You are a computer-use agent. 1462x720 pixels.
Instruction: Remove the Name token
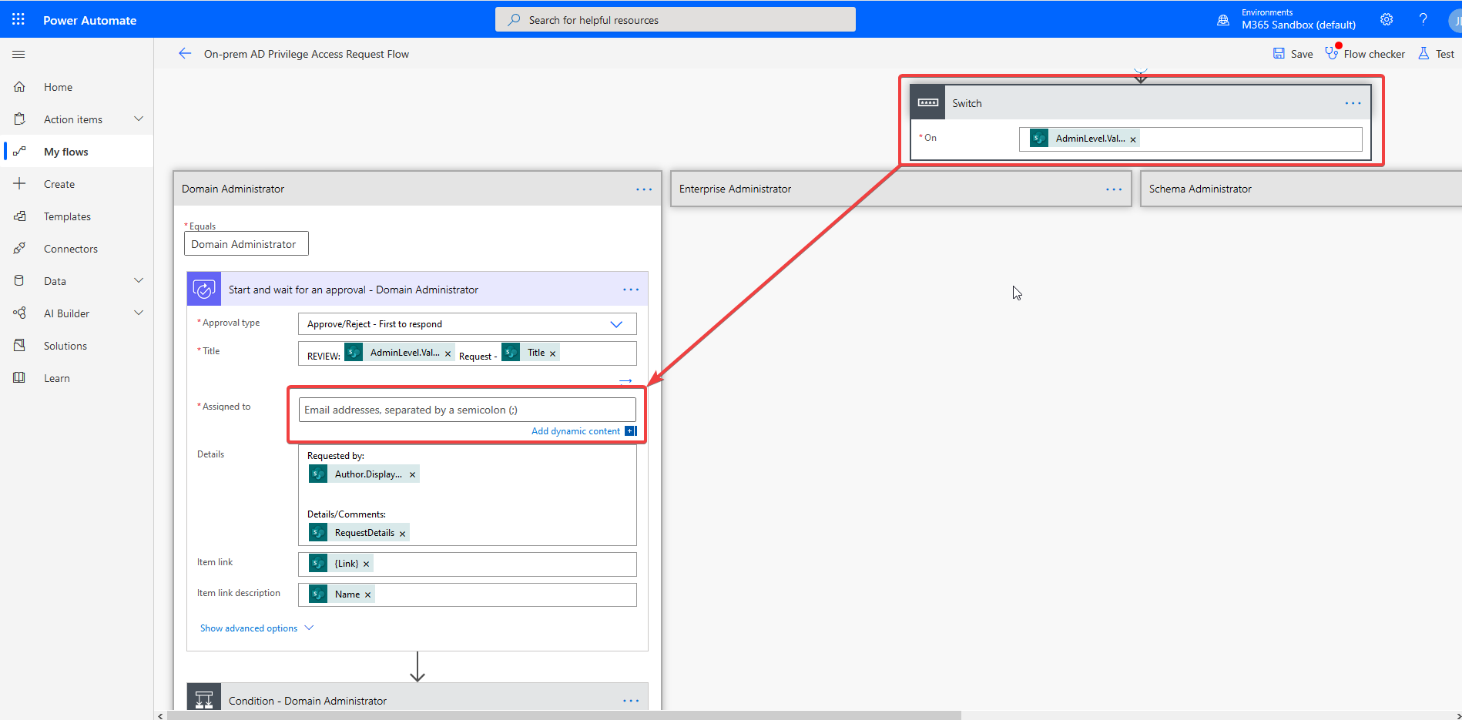pyautogui.click(x=367, y=595)
